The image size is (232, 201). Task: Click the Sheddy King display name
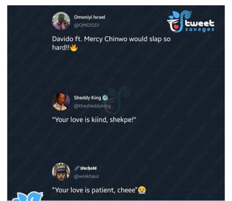pyautogui.click(x=87, y=98)
